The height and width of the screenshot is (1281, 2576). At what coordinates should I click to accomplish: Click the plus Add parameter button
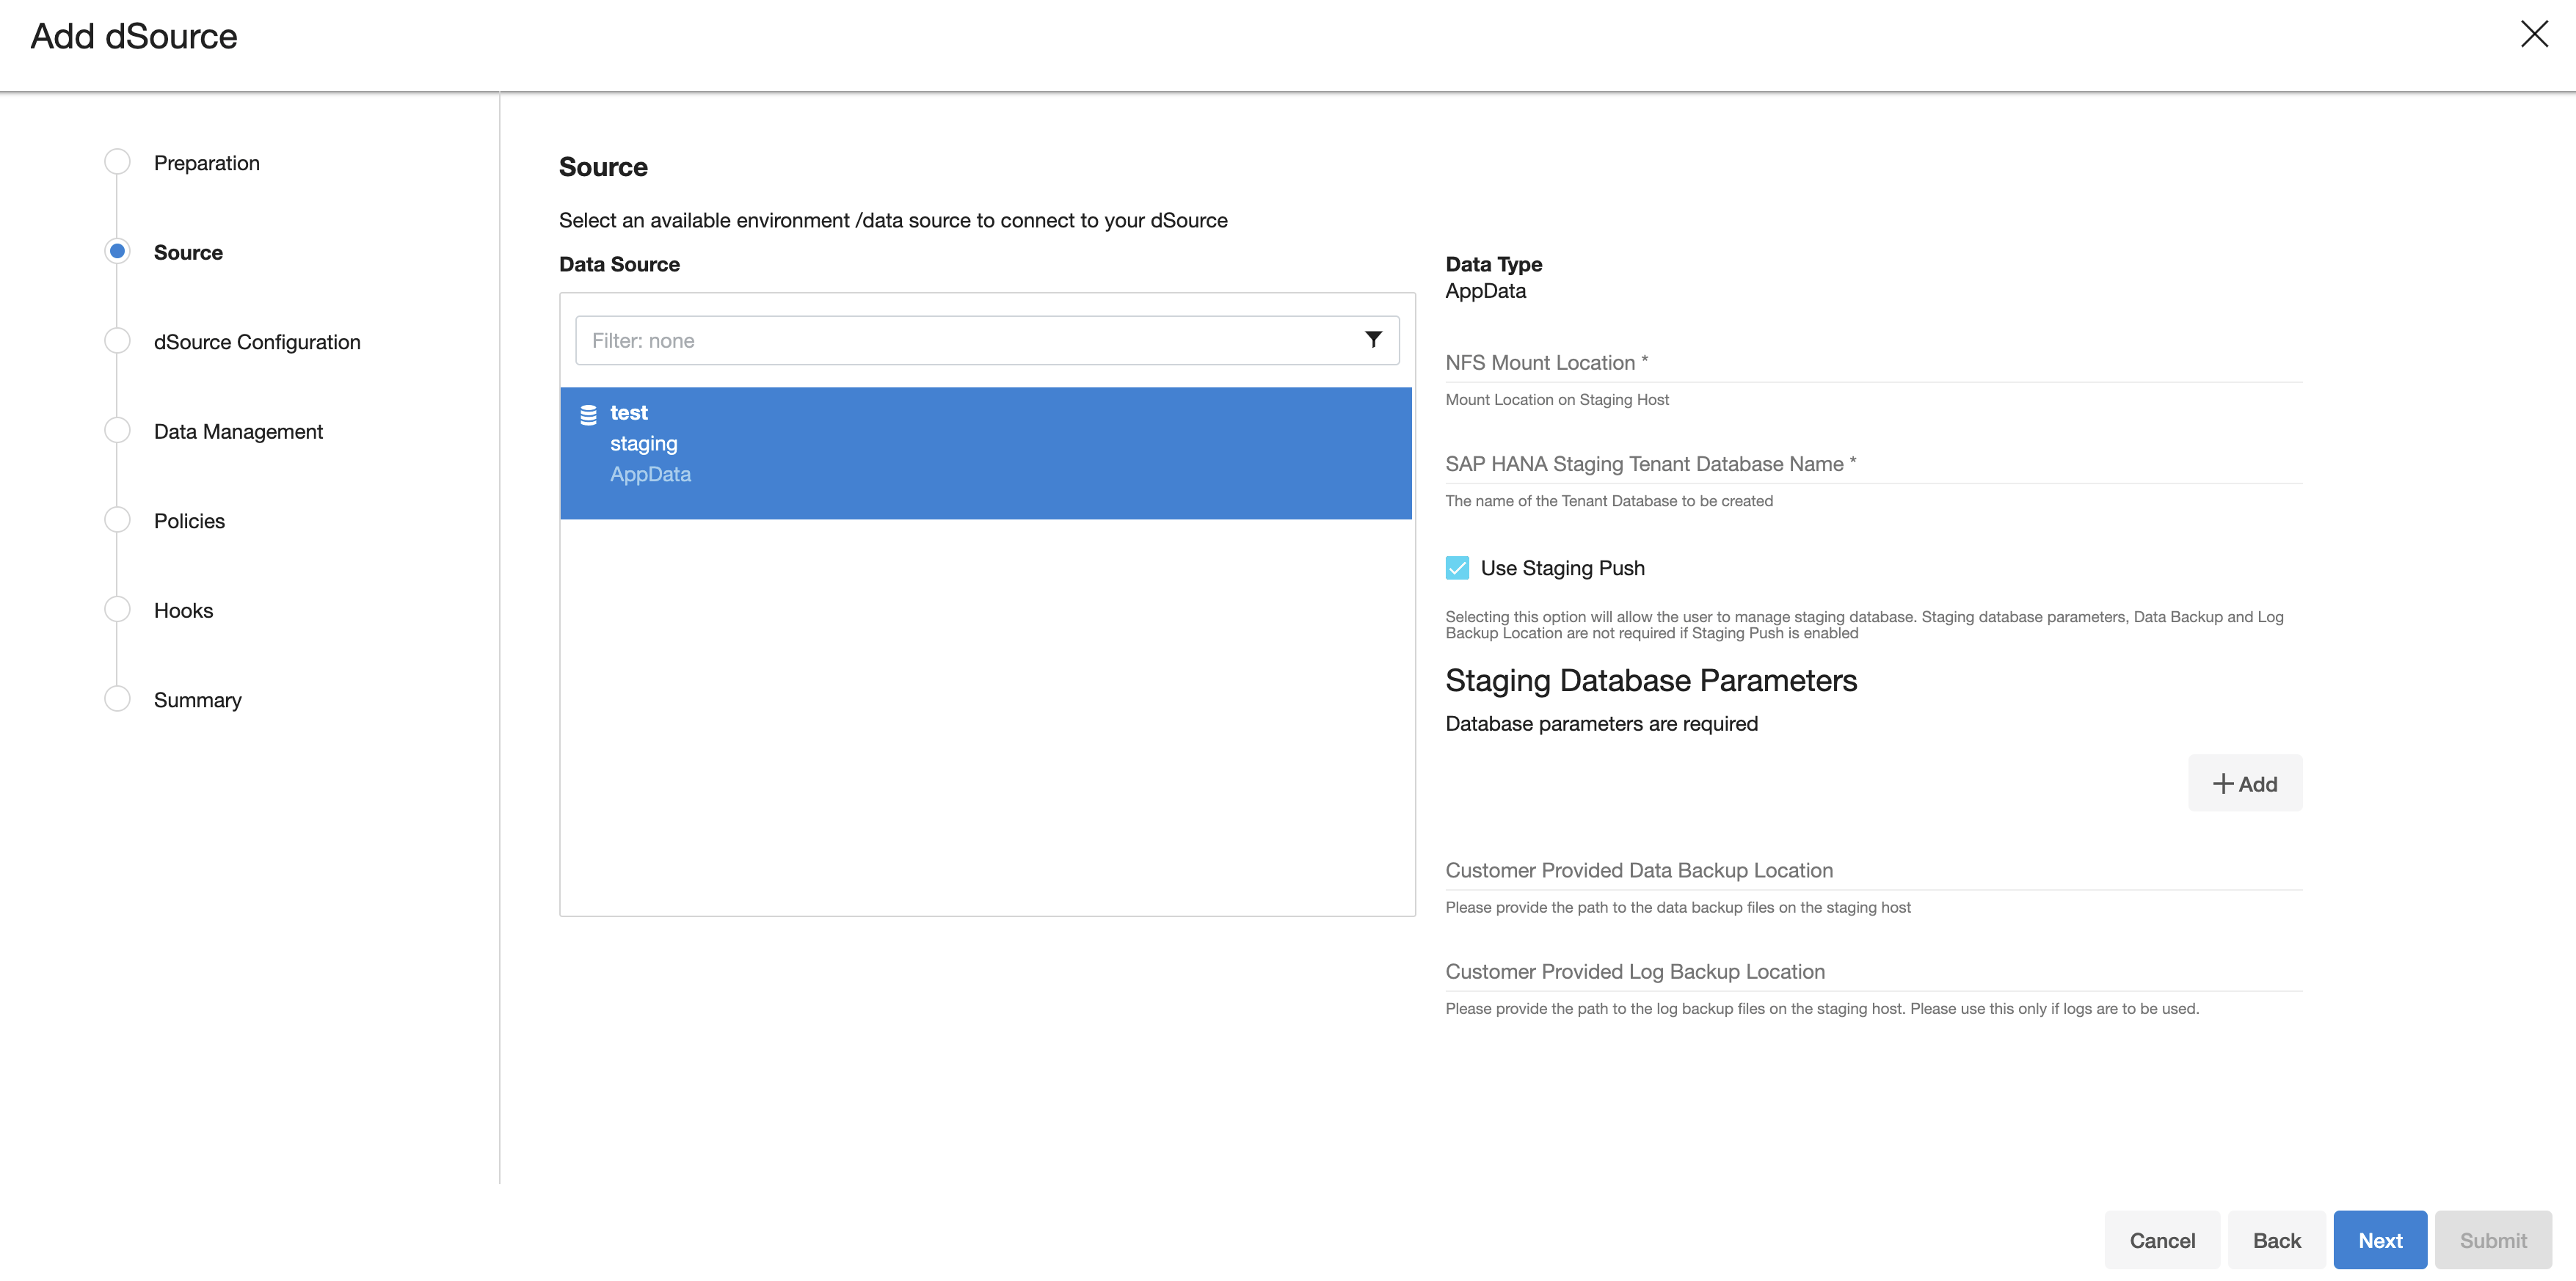click(2244, 784)
